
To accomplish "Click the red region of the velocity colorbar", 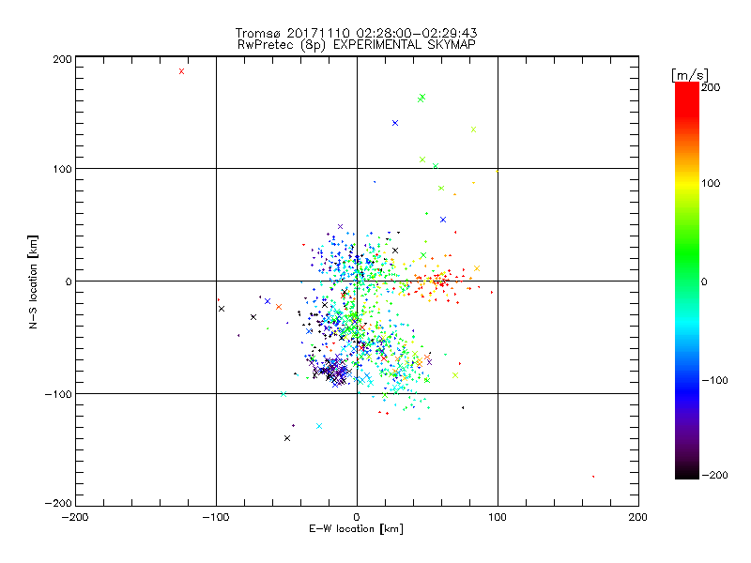I will (687, 99).
